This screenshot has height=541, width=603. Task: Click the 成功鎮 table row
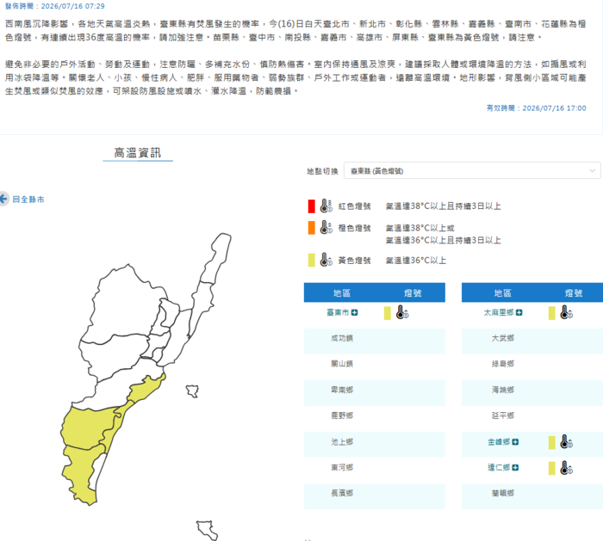click(x=375, y=341)
